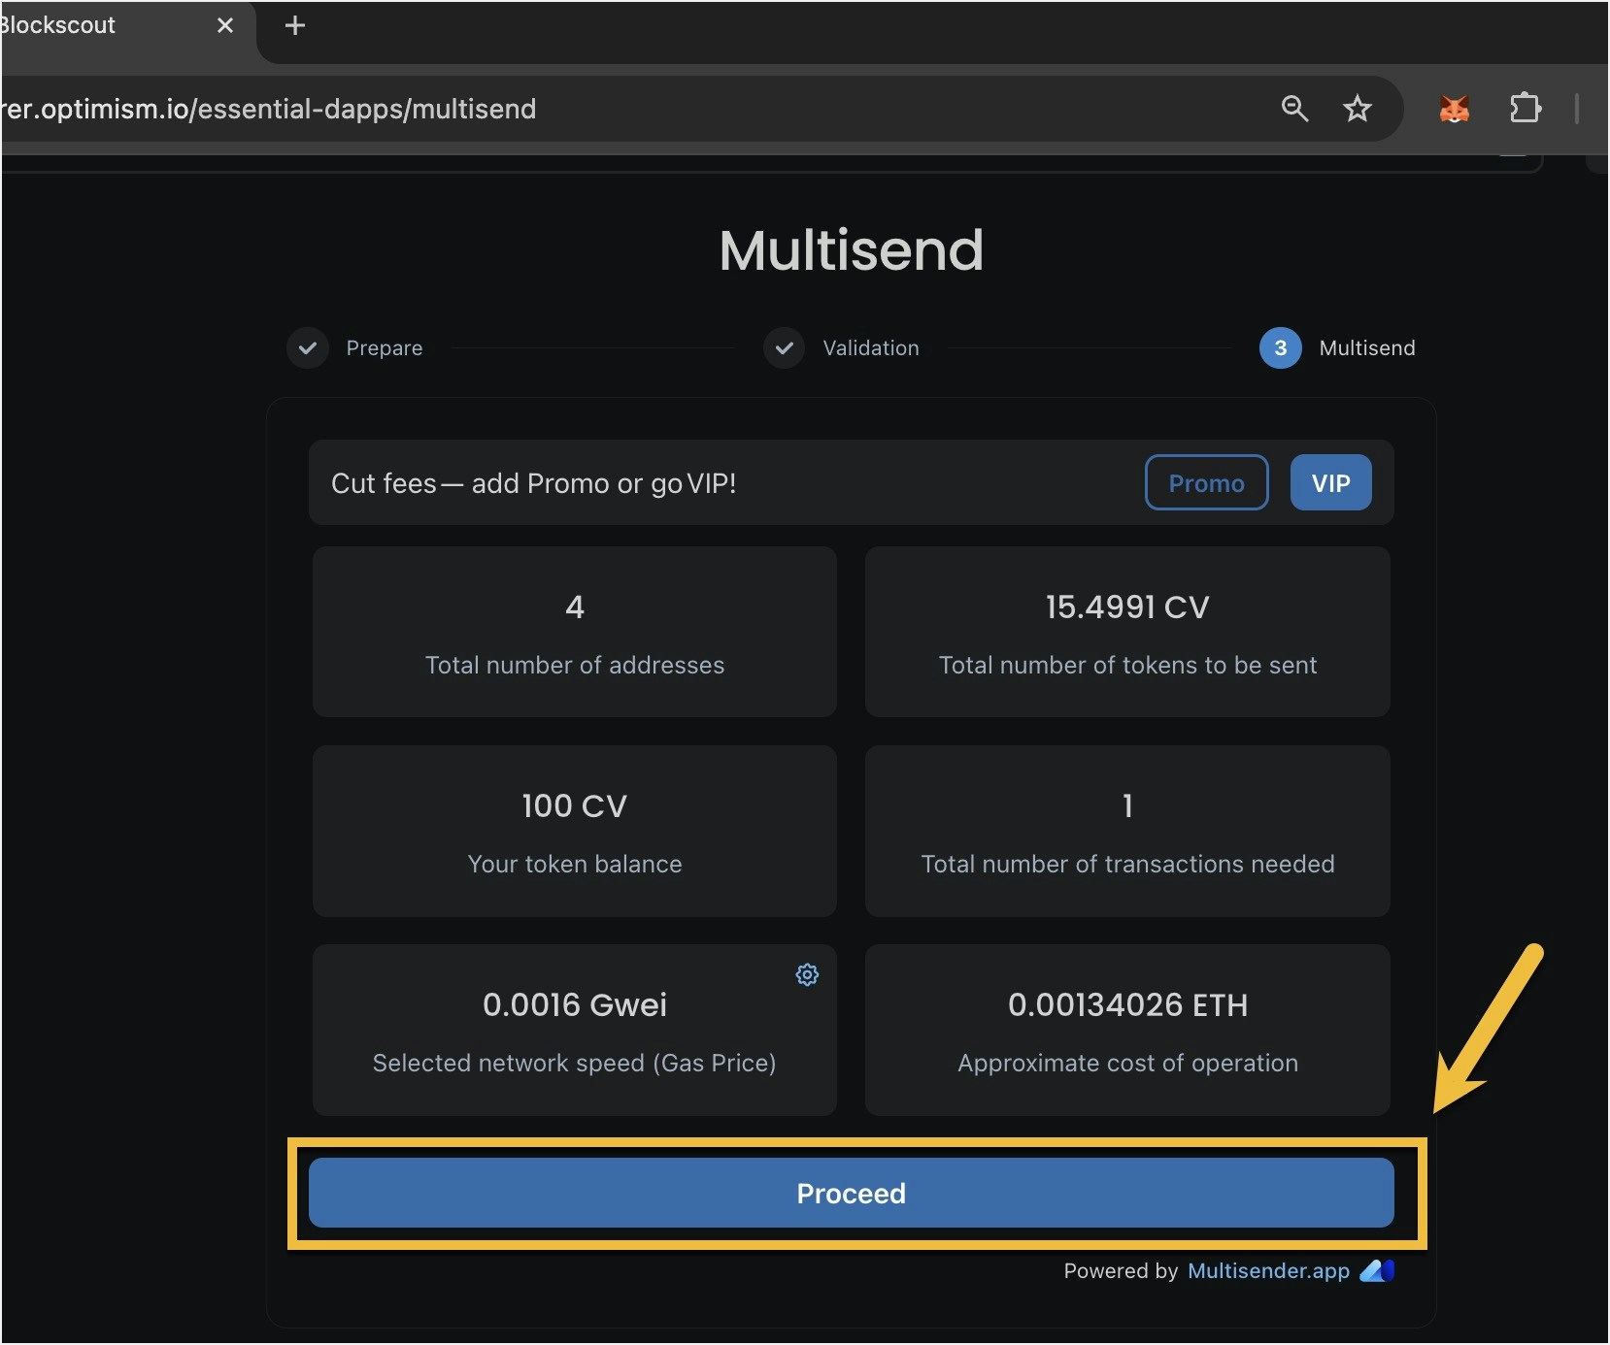Open the browser extensions puzzle icon

tap(1526, 109)
